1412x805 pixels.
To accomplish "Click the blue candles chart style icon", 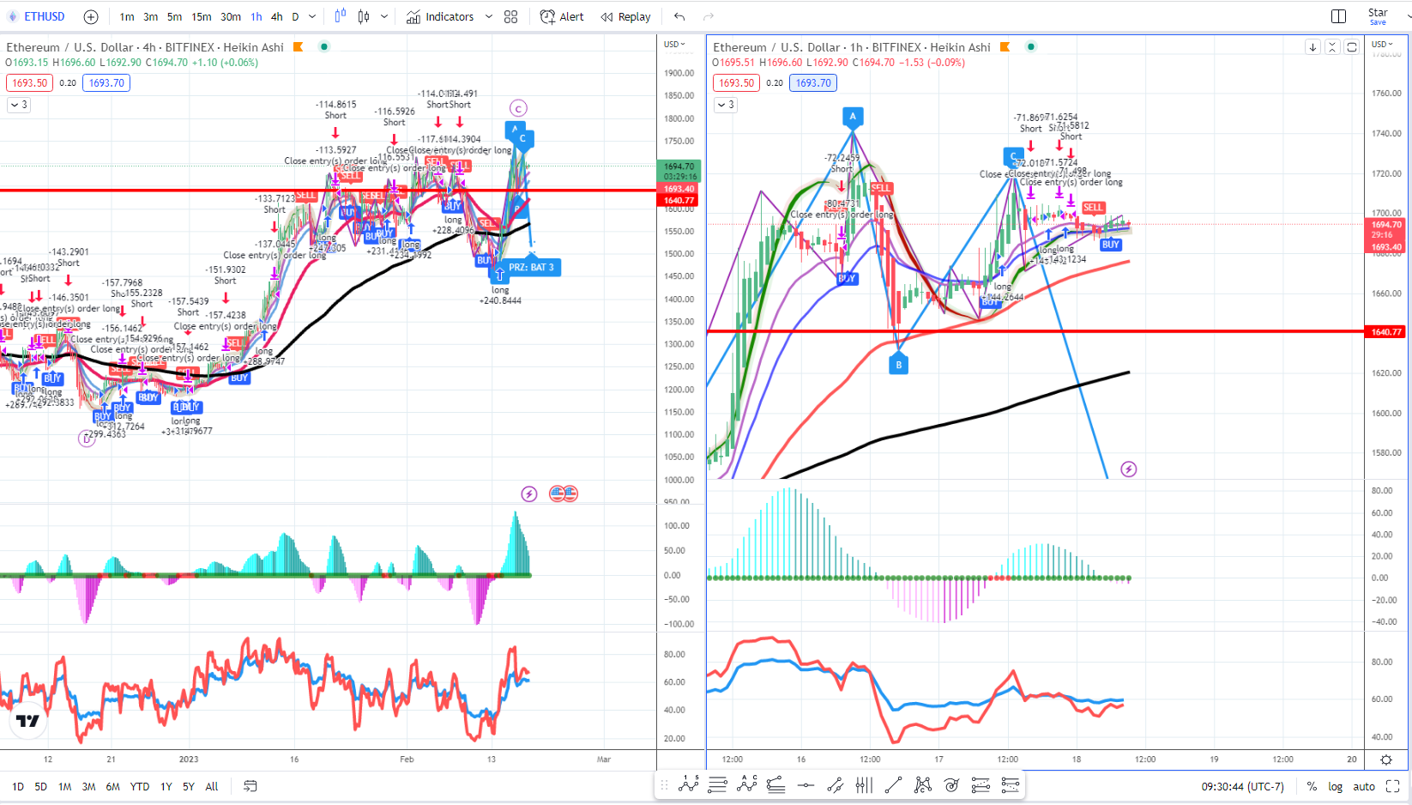I will pos(341,16).
